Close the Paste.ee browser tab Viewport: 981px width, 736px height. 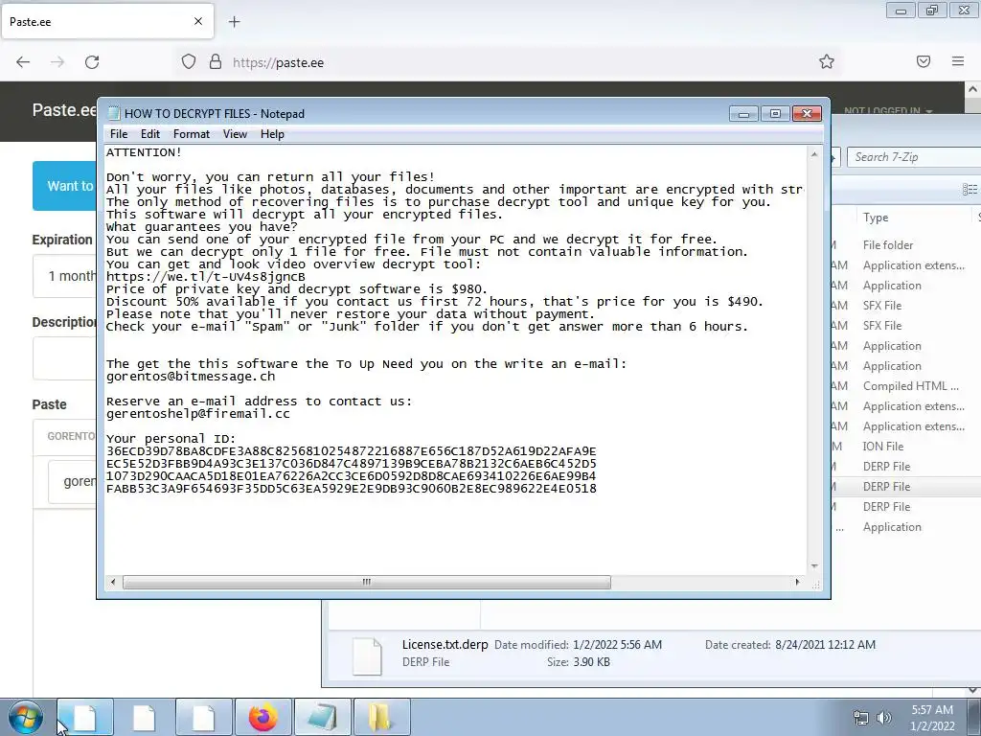tap(197, 21)
